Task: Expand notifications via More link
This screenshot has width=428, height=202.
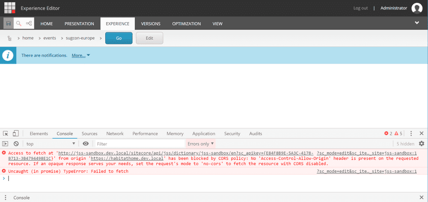Action: [x=81, y=55]
